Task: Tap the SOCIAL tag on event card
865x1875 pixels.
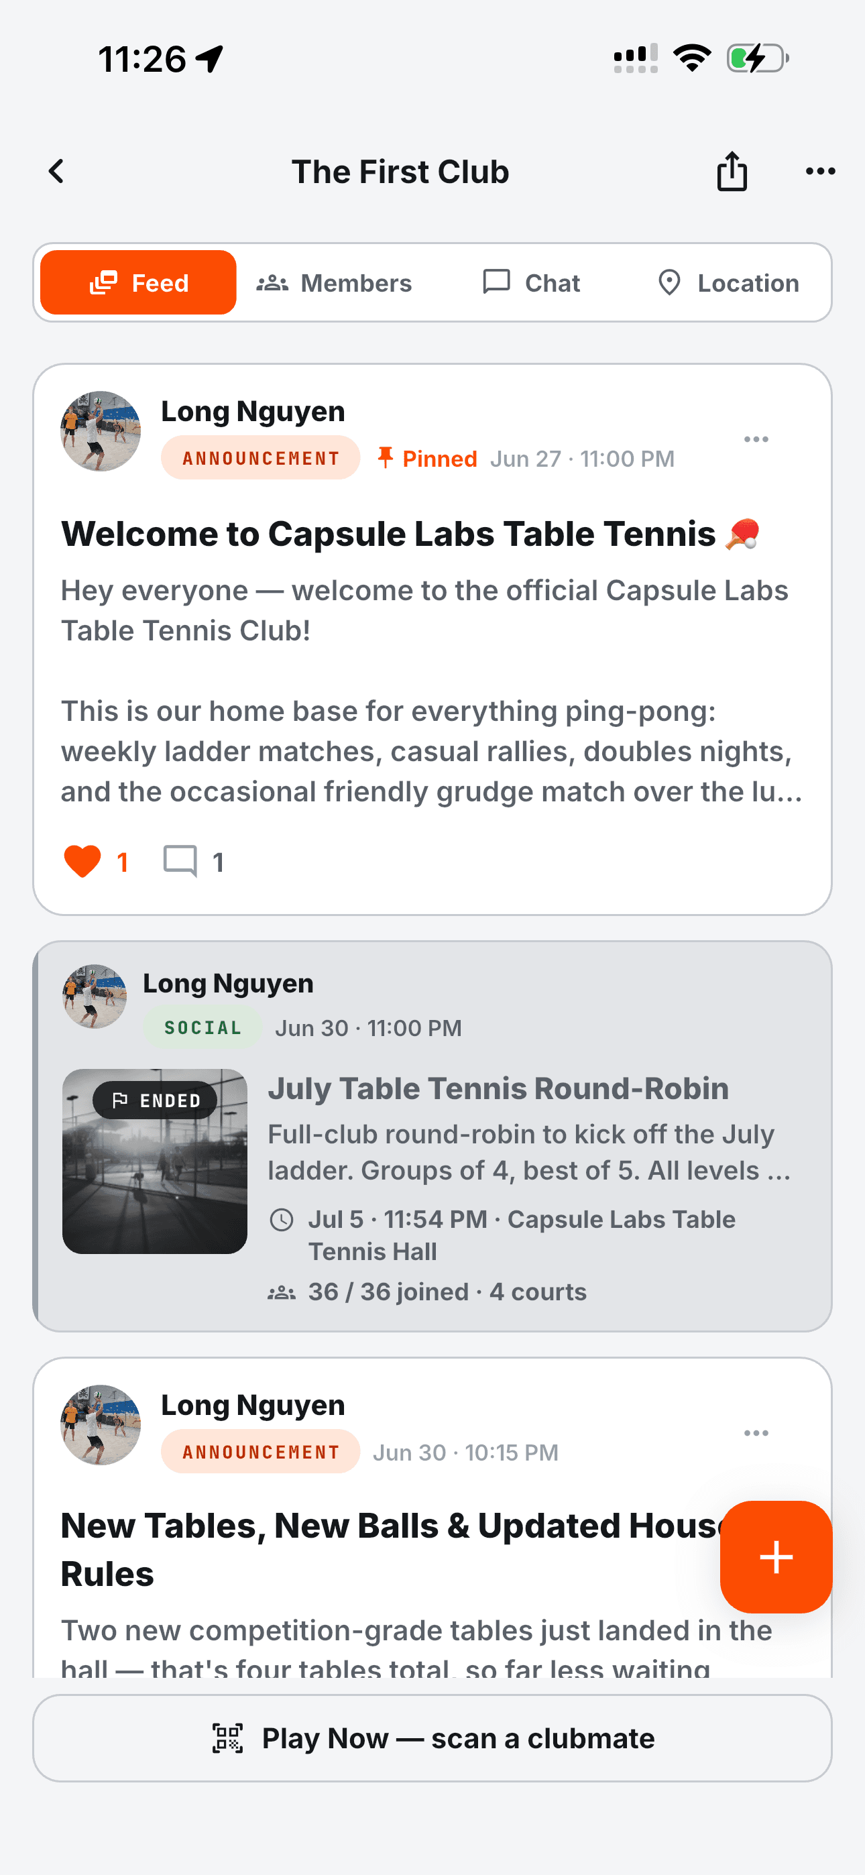Action: pos(203,1027)
